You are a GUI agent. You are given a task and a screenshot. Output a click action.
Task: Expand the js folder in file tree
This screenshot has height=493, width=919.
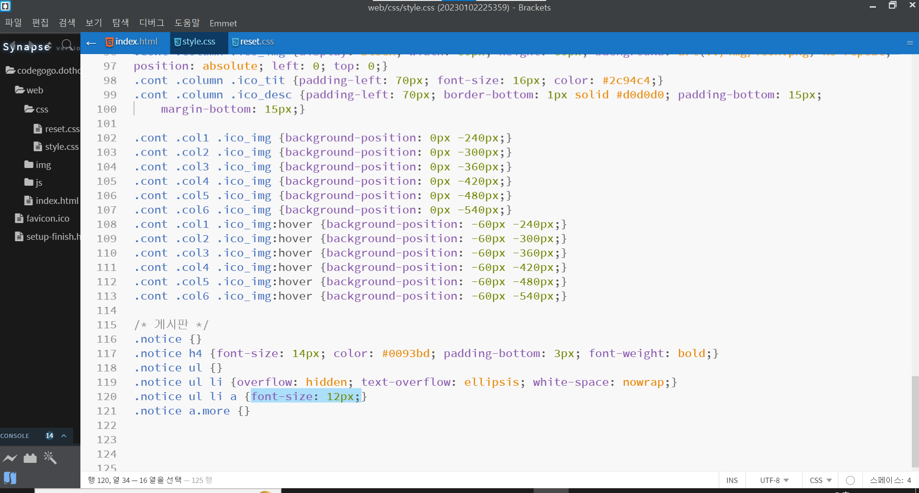coord(34,182)
